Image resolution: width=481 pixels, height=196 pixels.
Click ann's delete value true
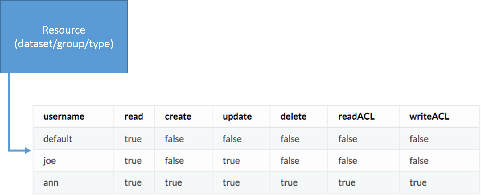pos(289,182)
